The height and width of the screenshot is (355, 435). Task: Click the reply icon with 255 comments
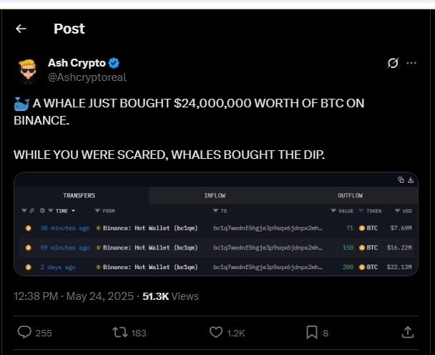(24, 332)
